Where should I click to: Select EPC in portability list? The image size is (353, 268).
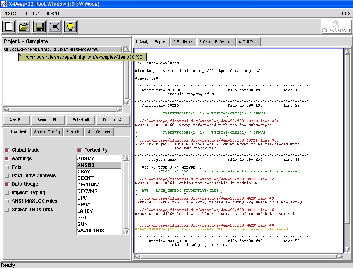[x=99, y=198]
